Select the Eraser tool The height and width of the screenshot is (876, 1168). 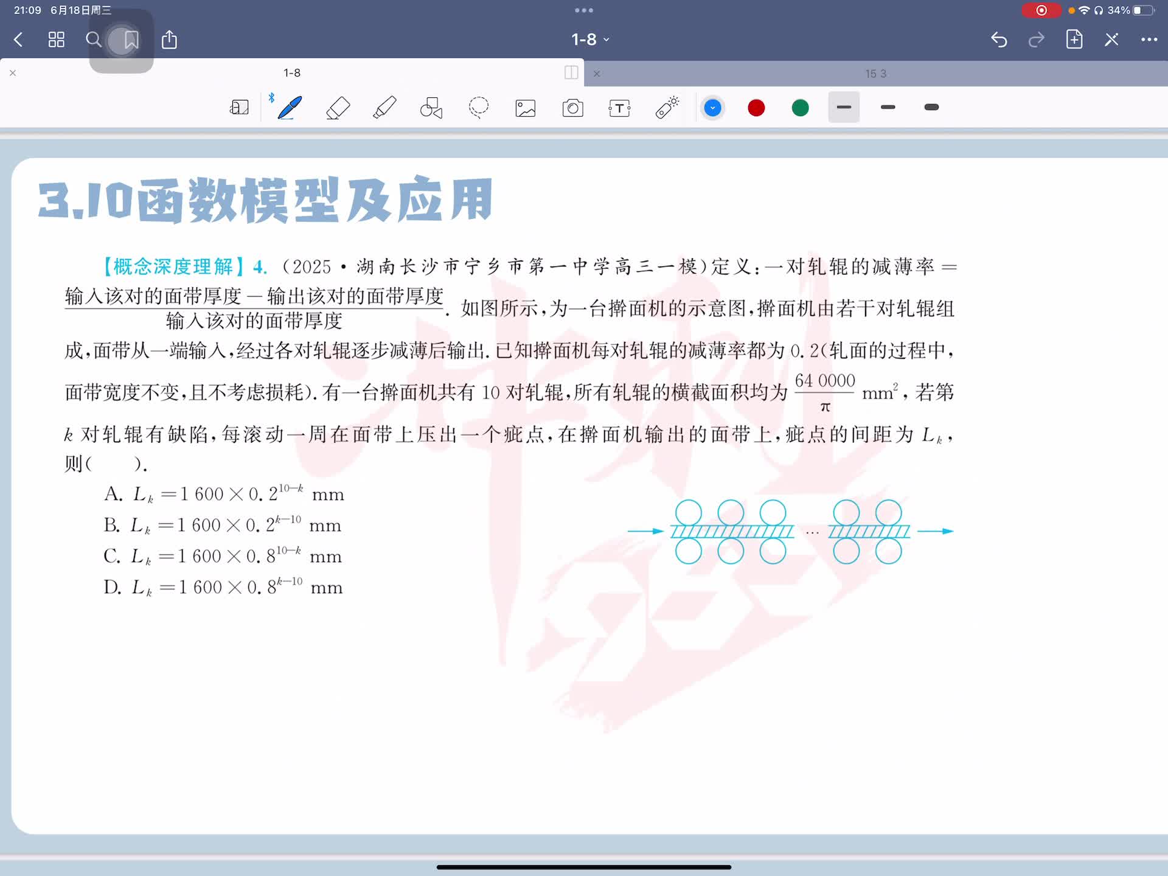click(338, 108)
